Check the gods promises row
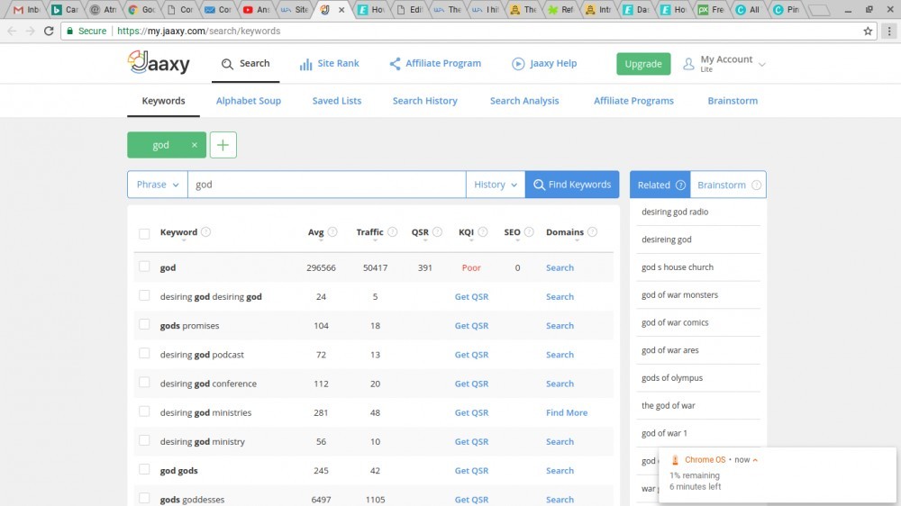 [144, 324]
